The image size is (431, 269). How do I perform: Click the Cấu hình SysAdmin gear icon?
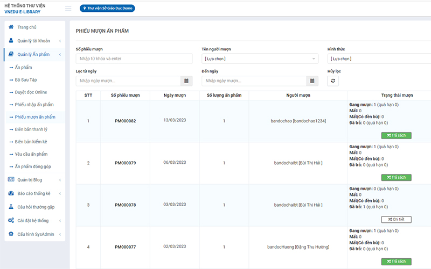pos(11,234)
